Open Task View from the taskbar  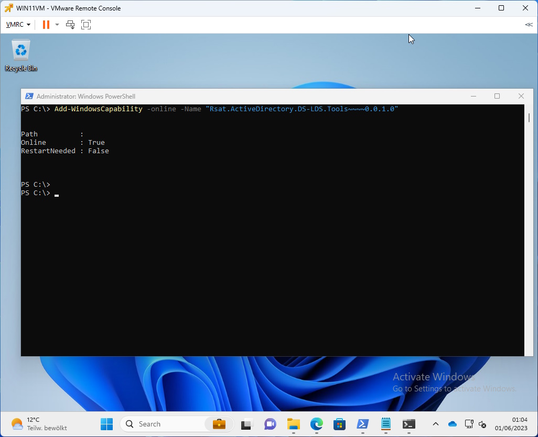[246, 424]
